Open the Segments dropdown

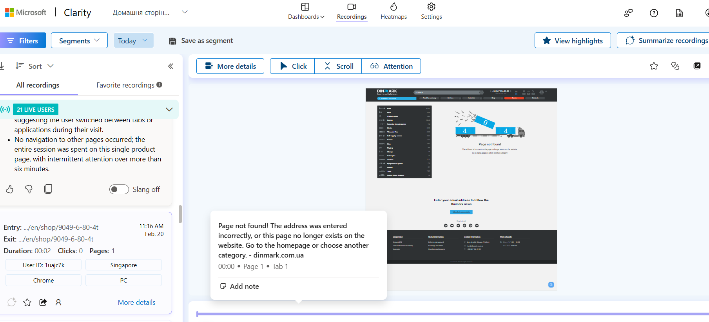pyautogui.click(x=79, y=40)
